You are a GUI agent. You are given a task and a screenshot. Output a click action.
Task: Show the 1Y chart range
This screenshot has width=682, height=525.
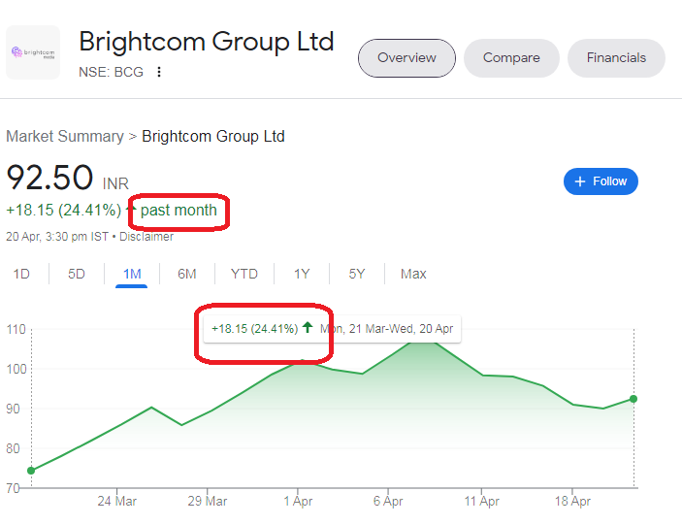[302, 274]
